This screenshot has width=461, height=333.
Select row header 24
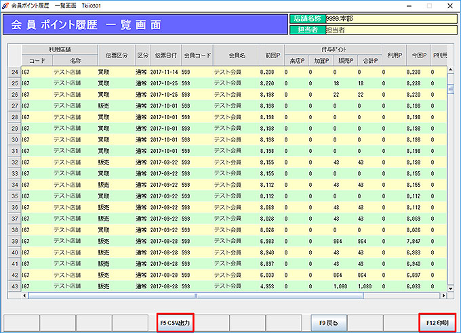pyautogui.click(x=14, y=71)
